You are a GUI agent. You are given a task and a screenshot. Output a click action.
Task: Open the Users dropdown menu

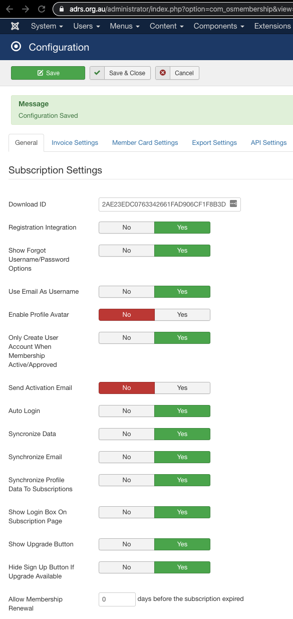click(x=87, y=26)
